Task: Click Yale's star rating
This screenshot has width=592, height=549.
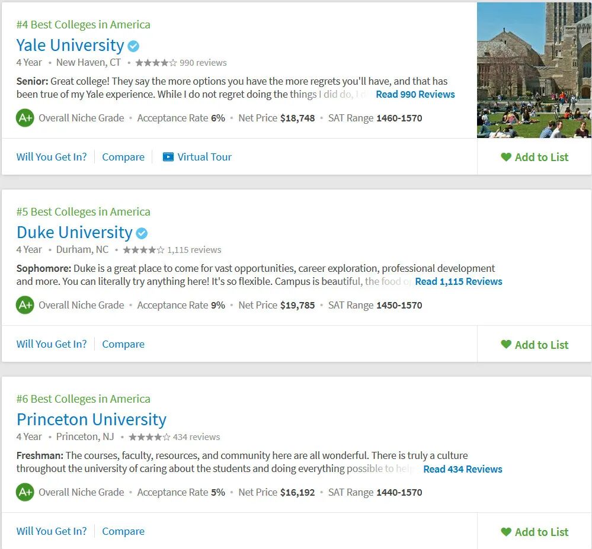Action: click(156, 63)
